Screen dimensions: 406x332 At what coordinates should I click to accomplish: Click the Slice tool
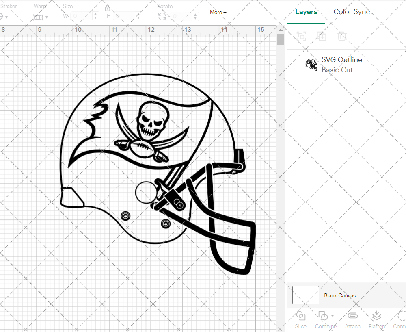click(x=300, y=320)
